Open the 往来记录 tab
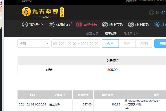Screen dimensions: 166x111 111,33
